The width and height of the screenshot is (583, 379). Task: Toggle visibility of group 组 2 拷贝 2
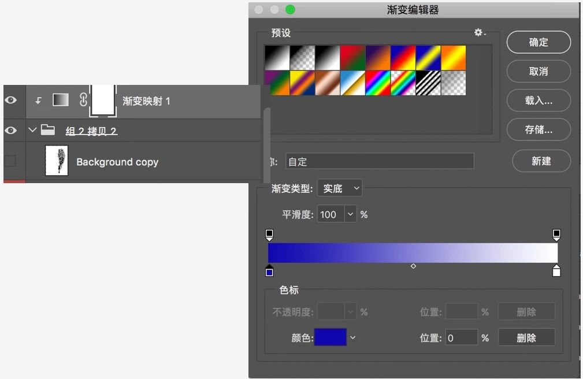tap(12, 130)
